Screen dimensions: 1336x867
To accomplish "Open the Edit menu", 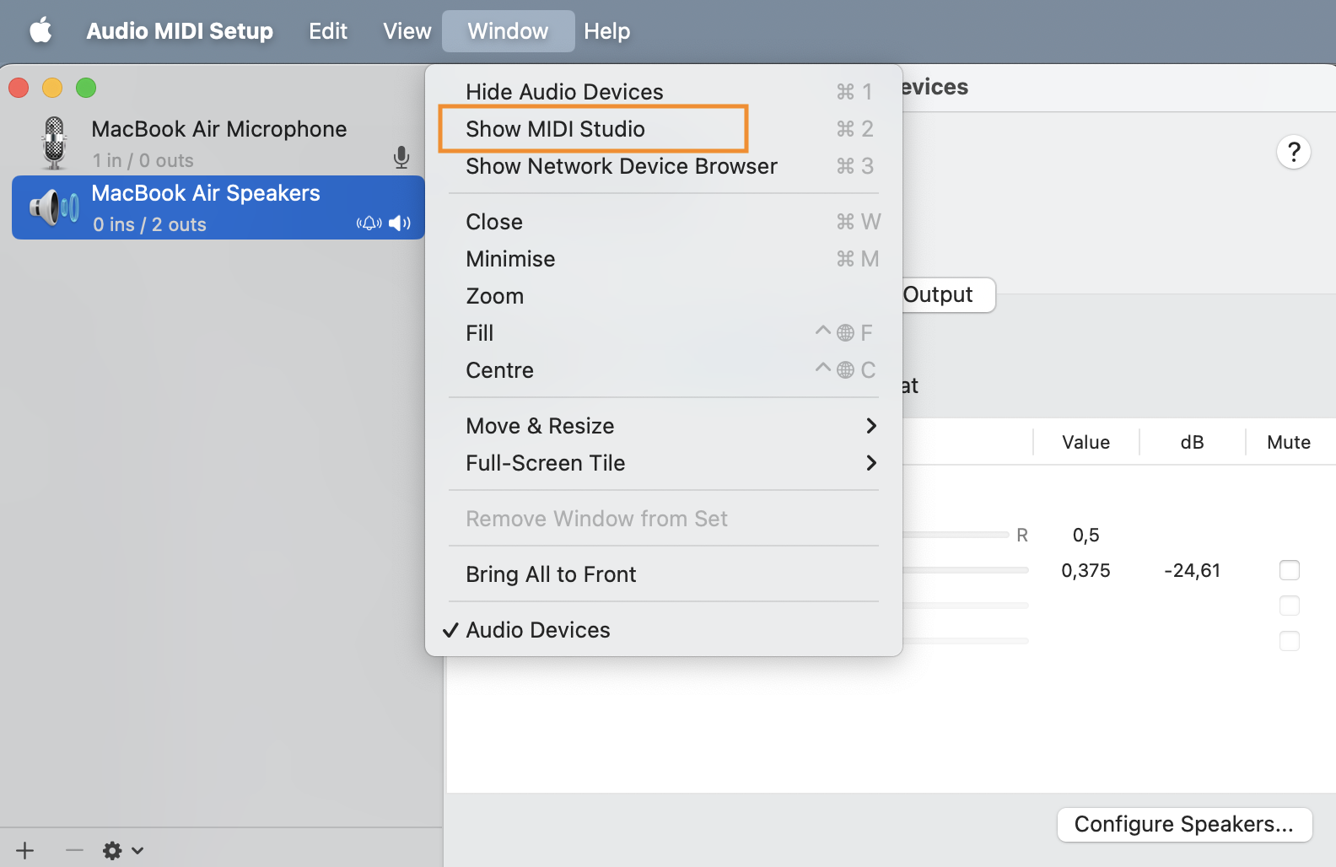I will [328, 31].
